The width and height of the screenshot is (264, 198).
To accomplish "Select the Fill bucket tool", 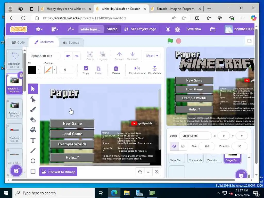I will tap(33, 130).
